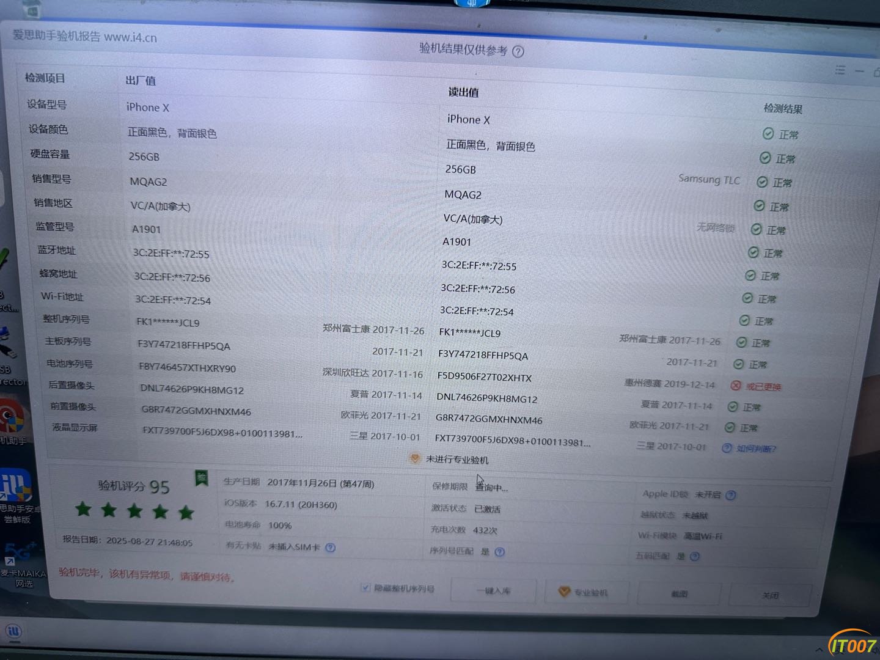Click 截图 button
Screen dimensions: 880x660
679,593
